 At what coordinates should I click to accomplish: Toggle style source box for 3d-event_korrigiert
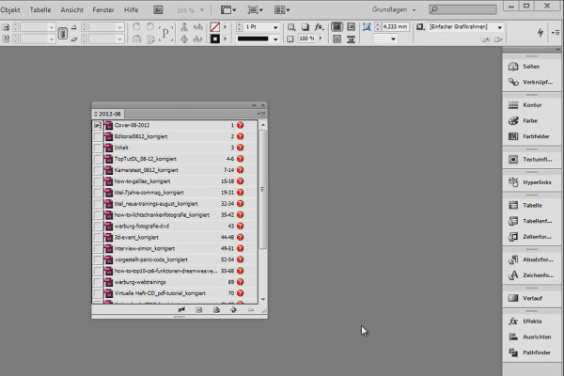click(x=98, y=238)
